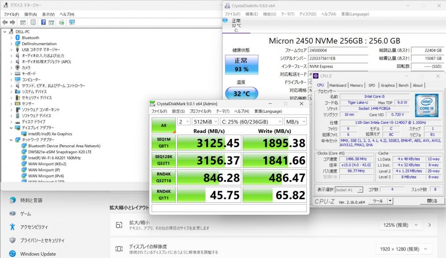Click the RND4K Q1T1 test button
This screenshot has height=258, width=446.
pos(164,195)
